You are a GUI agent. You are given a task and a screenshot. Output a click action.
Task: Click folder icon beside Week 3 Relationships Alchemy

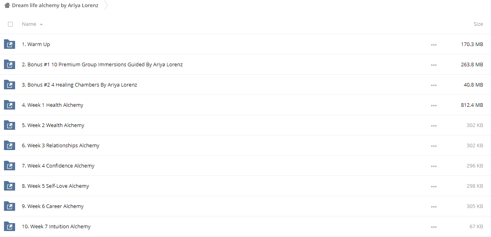coord(9,145)
